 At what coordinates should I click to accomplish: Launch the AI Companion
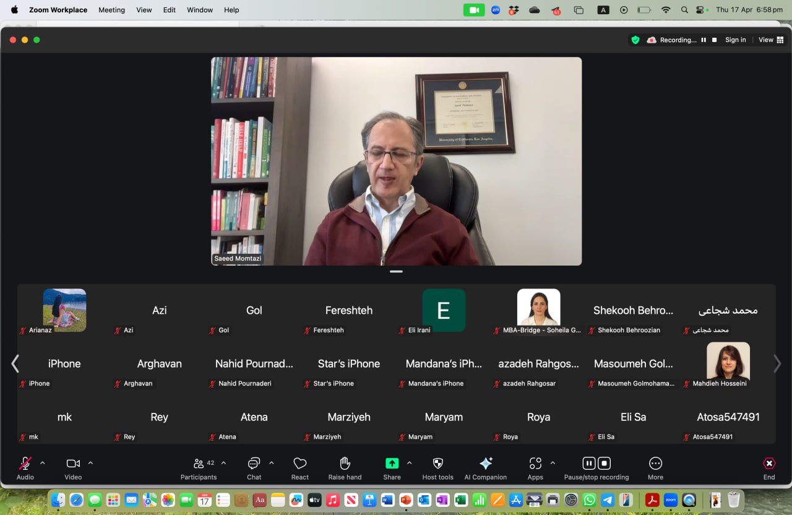(486, 464)
